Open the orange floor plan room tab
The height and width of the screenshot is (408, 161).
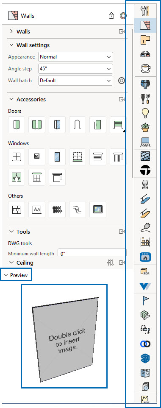145,40
